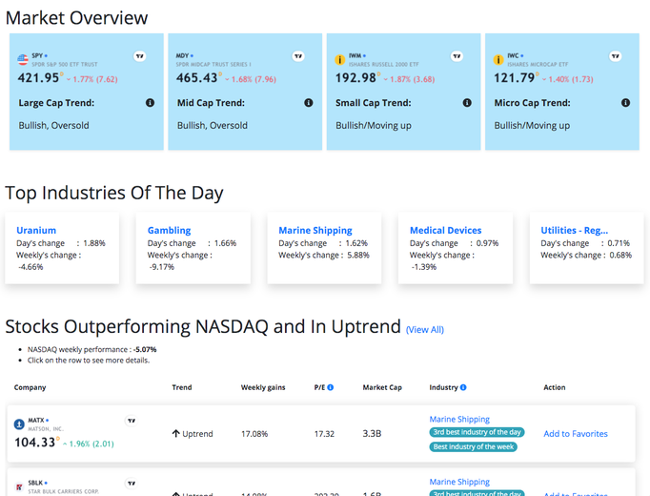Open the Medical Devices industry link
The height and width of the screenshot is (496, 650).
pyautogui.click(x=446, y=230)
